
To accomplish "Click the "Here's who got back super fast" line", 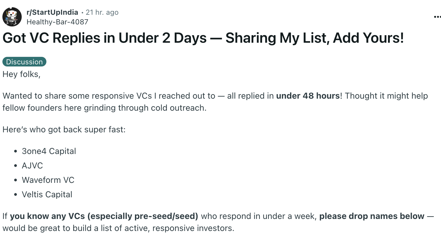I will click(x=64, y=130).
